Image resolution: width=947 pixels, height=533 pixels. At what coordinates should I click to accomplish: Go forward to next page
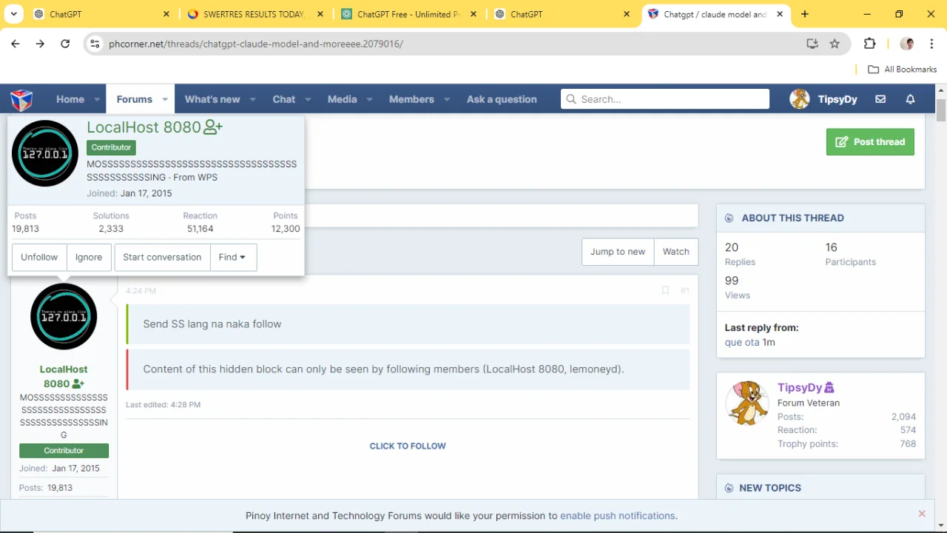(40, 44)
